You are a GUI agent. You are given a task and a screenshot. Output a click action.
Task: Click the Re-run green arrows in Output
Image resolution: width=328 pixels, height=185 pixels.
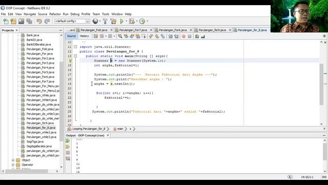68,141
